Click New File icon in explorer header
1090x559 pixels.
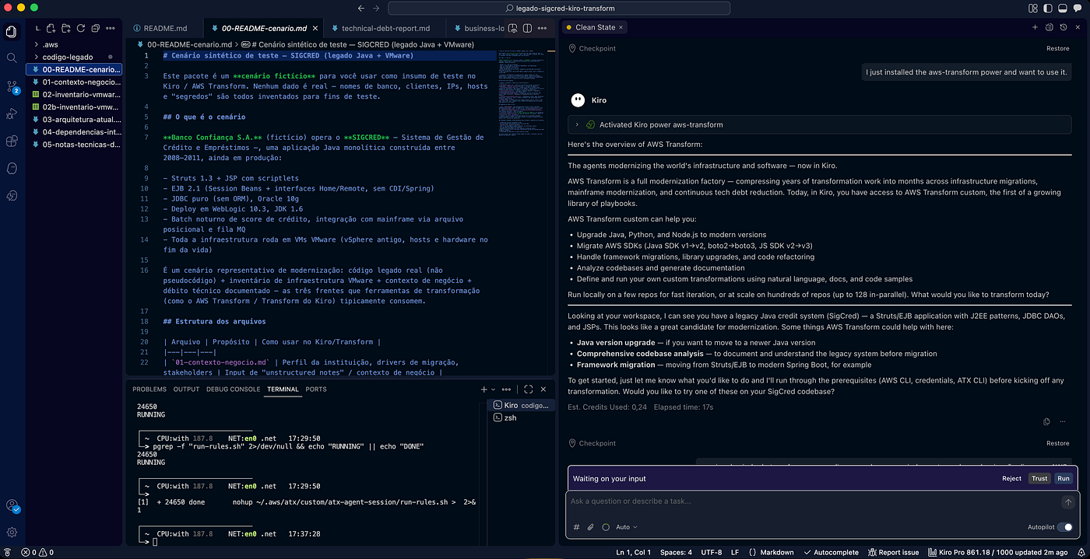point(51,28)
